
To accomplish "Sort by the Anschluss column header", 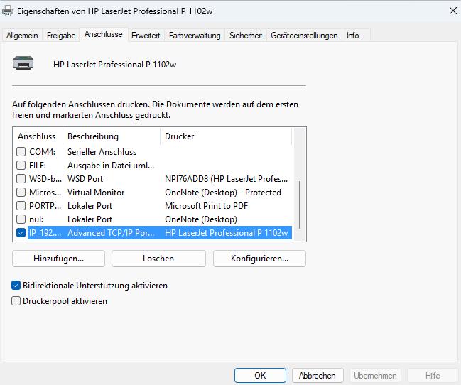I will (38, 136).
